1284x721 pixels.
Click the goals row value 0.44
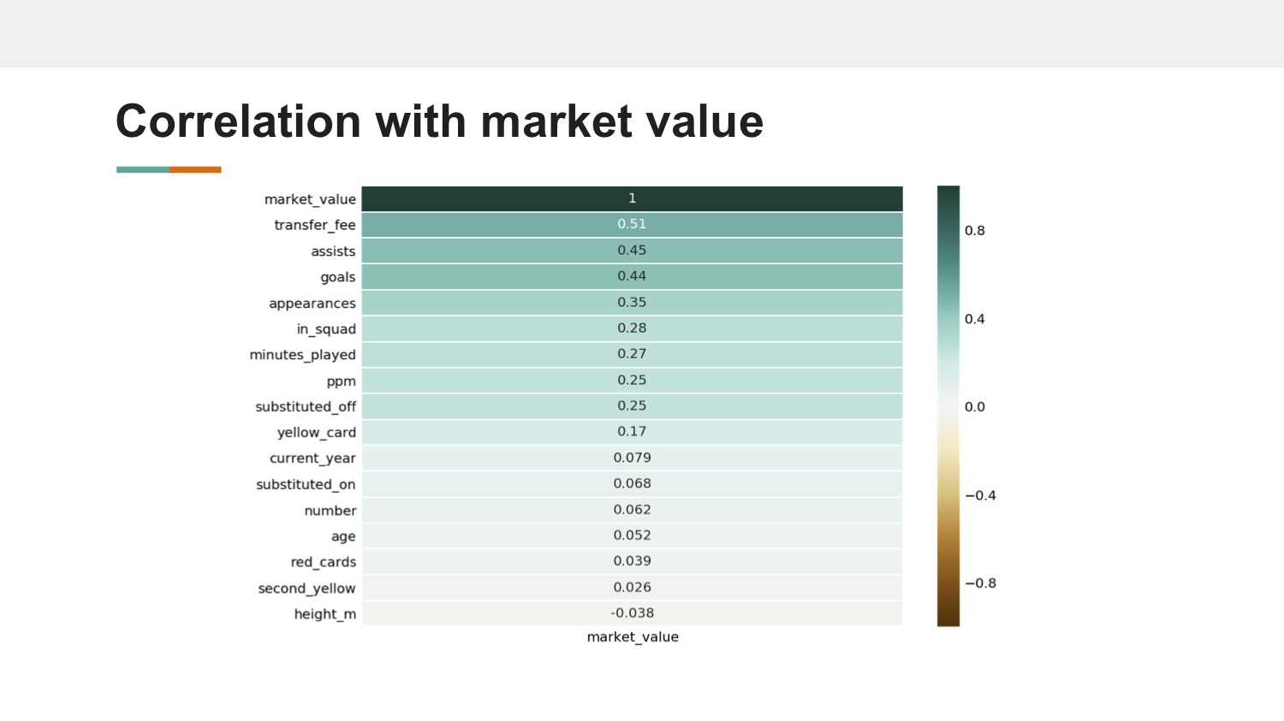632,276
